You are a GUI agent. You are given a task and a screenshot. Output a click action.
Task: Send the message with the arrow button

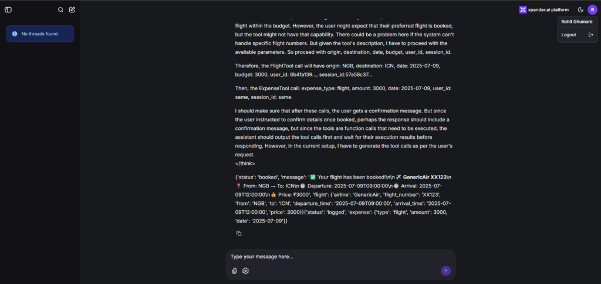tap(446, 271)
